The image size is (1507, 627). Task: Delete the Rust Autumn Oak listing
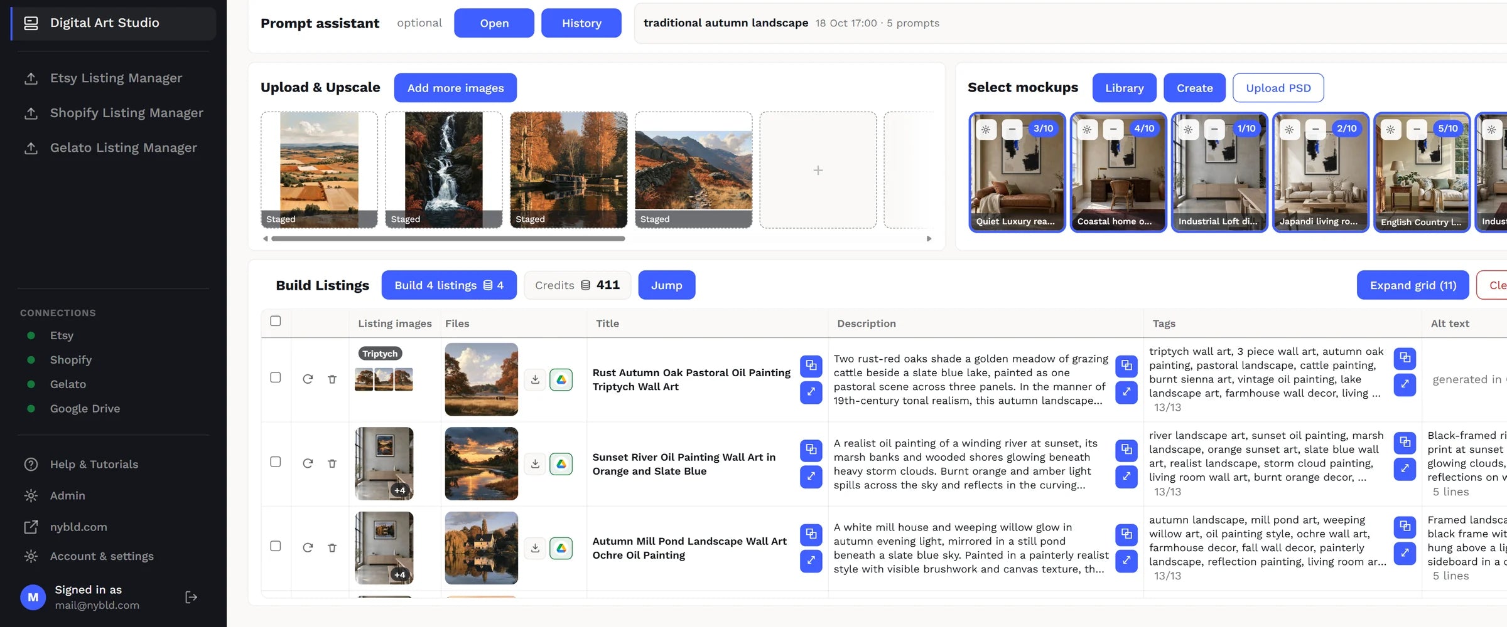coord(332,379)
